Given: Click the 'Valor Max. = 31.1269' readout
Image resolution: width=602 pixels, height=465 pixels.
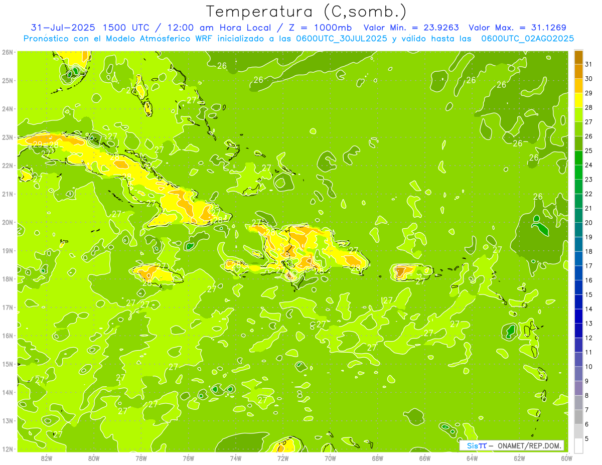Looking at the screenshot, I should coord(517,28).
